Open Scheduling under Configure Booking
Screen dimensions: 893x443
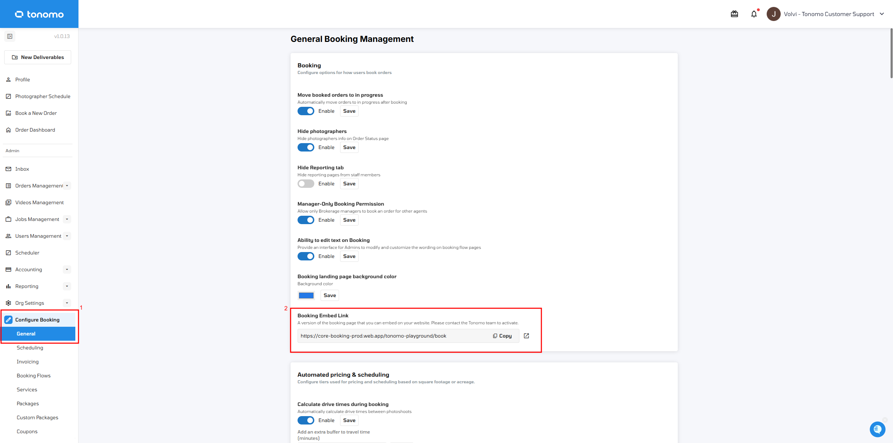pyautogui.click(x=30, y=348)
